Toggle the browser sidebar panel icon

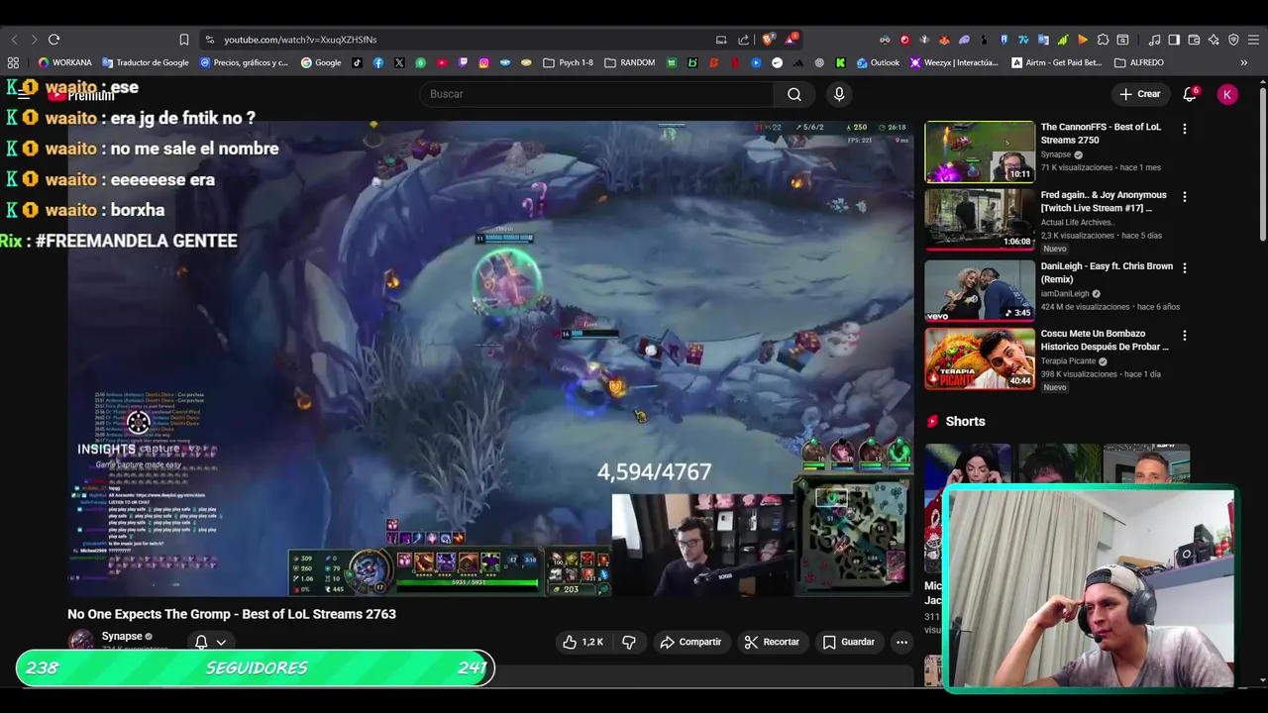(1174, 40)
